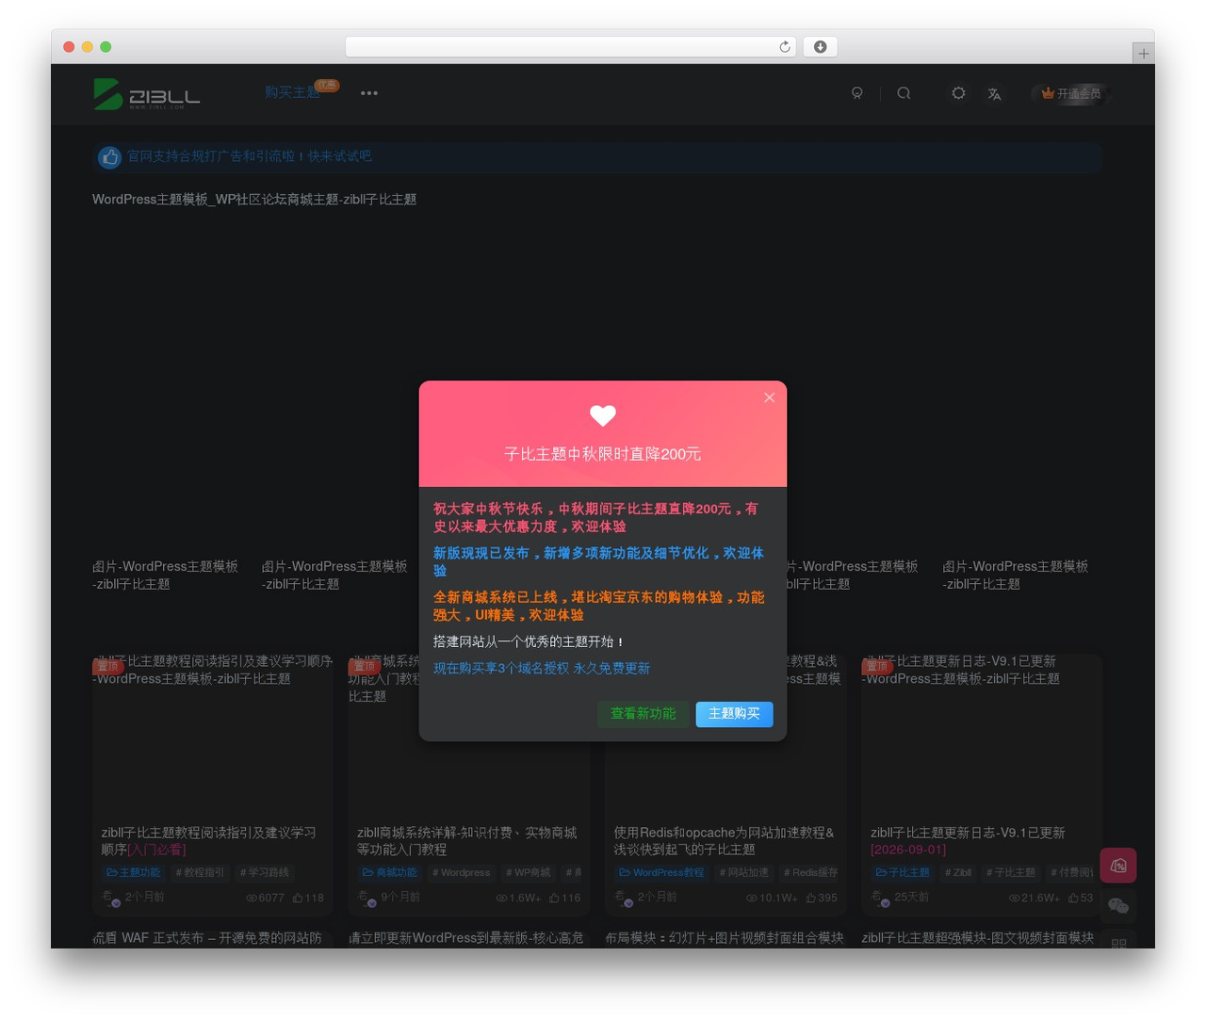
Task: Click the browser address bar field
Action: pyautogui.click(x=570, y=47)
